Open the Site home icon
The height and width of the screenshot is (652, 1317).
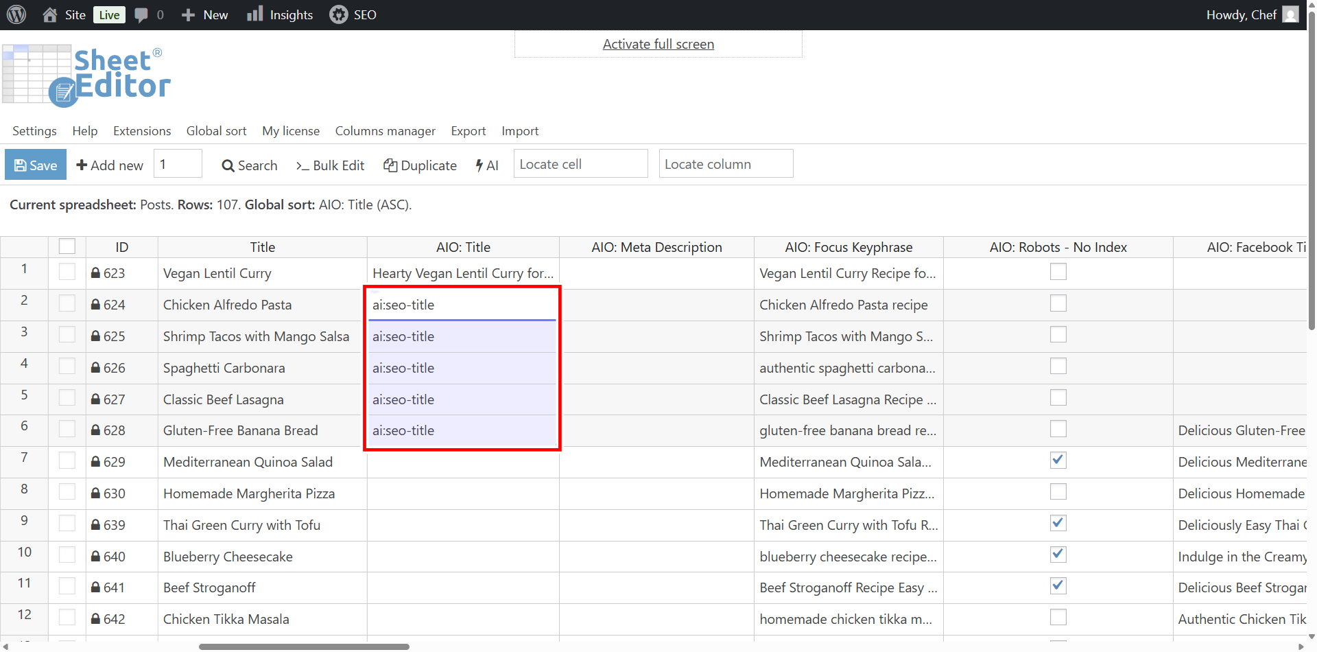tap(50, 14)
